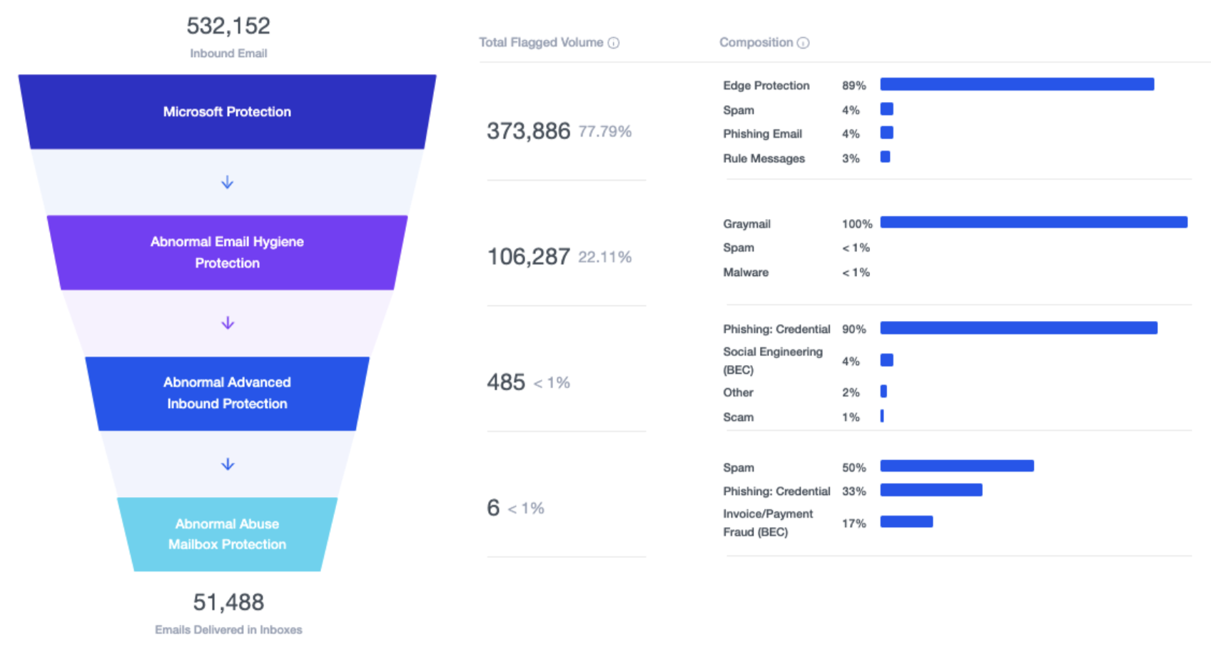Click the Phishing Email 4% bar
Image resolution: width=1211 pixels, height=654 pixels.
(887, 133)
